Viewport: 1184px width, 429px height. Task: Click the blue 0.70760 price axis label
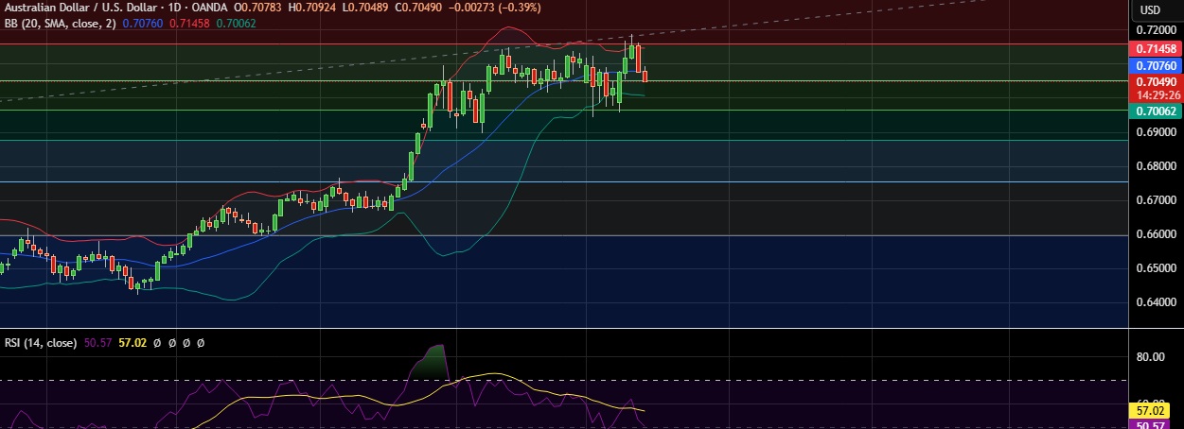point(1157,66)
